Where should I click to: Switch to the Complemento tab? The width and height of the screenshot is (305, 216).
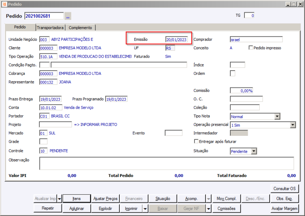pyautogui.click(x=80, y=27)
